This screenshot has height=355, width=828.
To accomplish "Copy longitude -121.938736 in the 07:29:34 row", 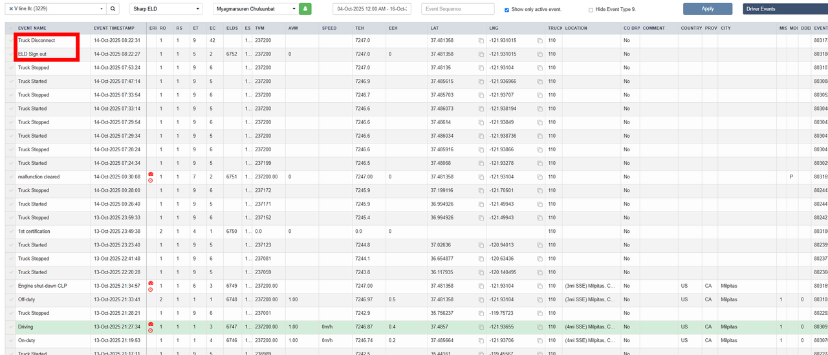I will [x=540, y=136].
